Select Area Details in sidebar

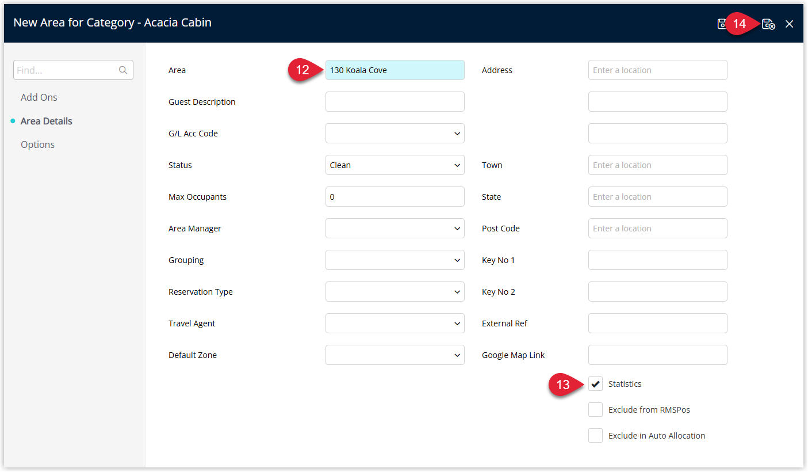coord(47,121)
